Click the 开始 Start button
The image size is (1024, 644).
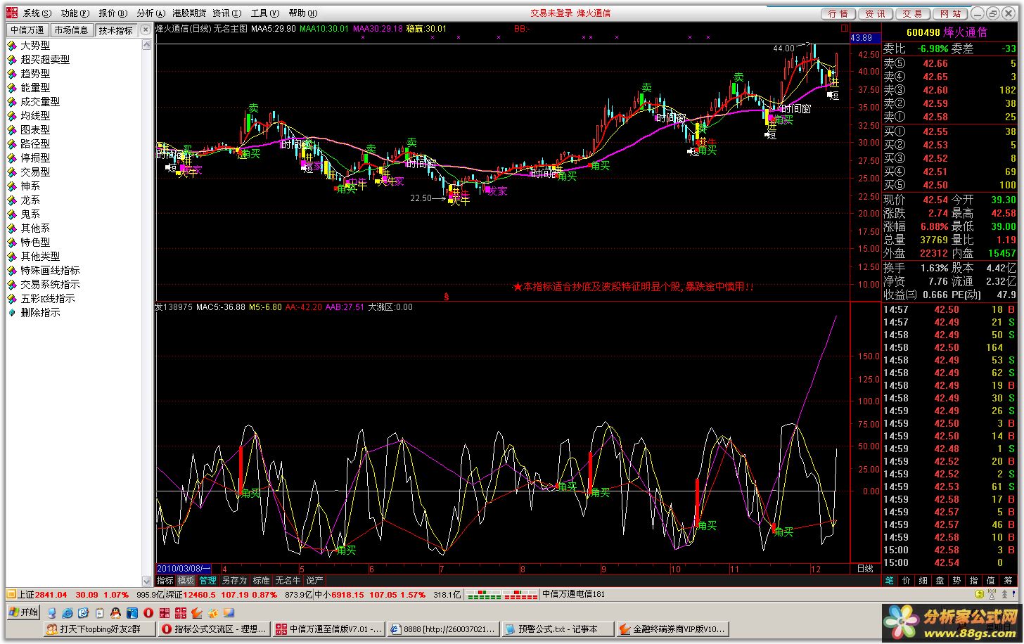(23, 612)
